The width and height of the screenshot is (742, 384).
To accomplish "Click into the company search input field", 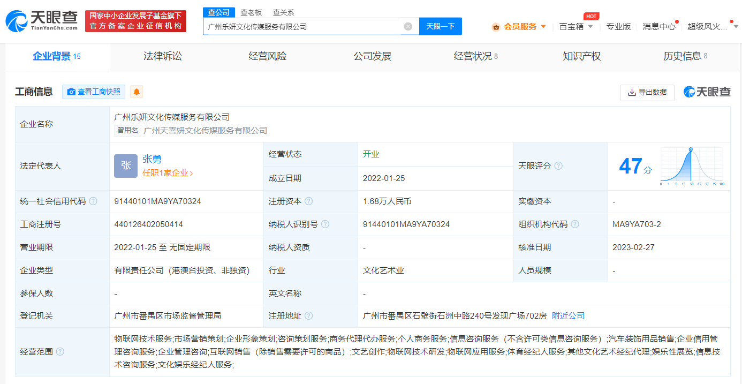I will coord(302,26).
